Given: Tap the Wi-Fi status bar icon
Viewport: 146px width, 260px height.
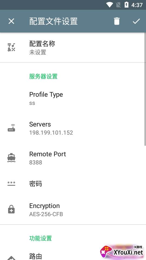Looking at the screenshot, I should pos(109,5).
